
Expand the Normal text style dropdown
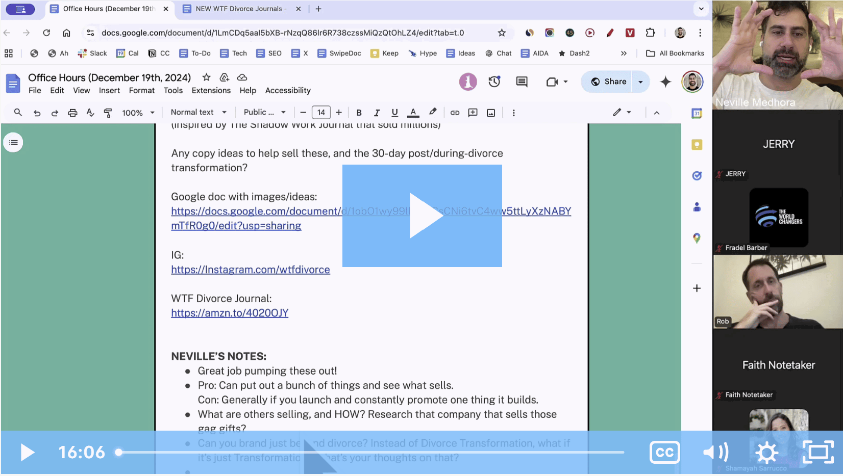(x=199, y=113)
